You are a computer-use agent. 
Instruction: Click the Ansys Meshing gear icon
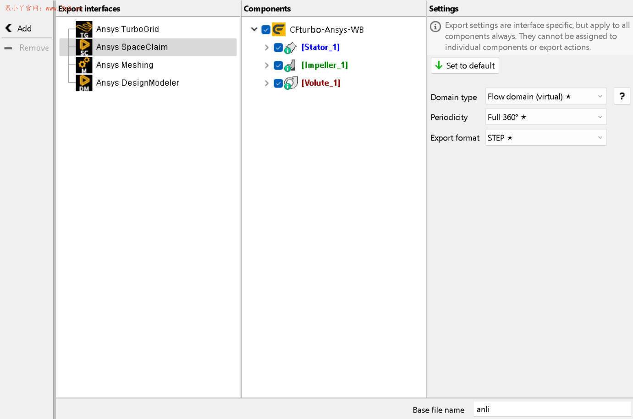click(x=84, y=65)
